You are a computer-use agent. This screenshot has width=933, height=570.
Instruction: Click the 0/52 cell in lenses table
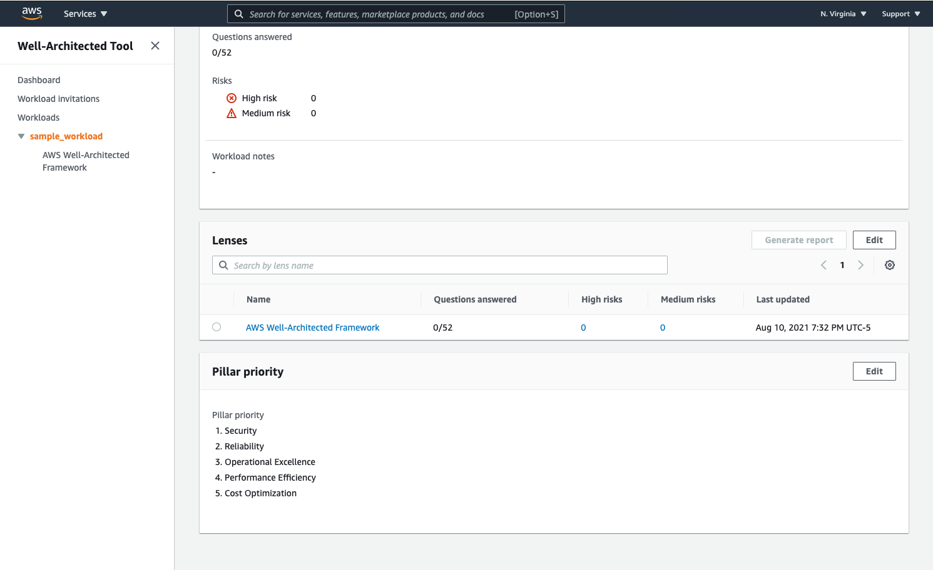(442, 327)
